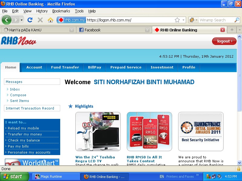Open the Windows start button

pos(14,176)
